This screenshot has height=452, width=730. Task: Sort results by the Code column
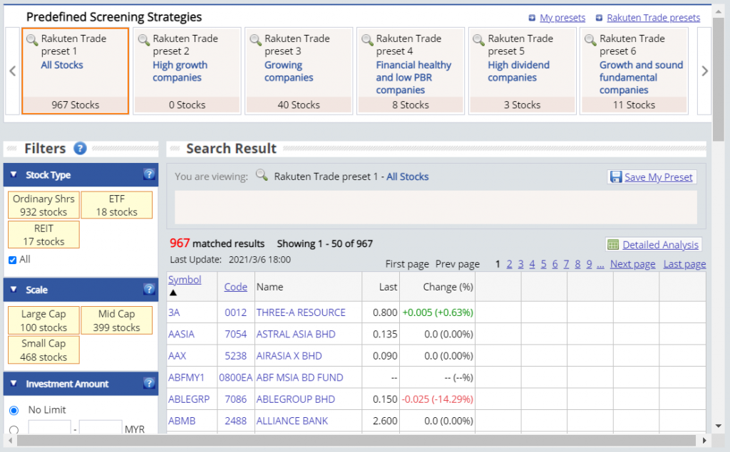pos(235,287)
